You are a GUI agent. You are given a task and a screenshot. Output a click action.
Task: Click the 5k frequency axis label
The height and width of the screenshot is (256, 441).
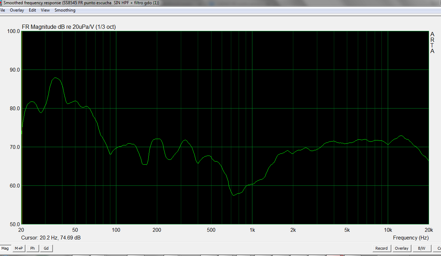point(347,230)
